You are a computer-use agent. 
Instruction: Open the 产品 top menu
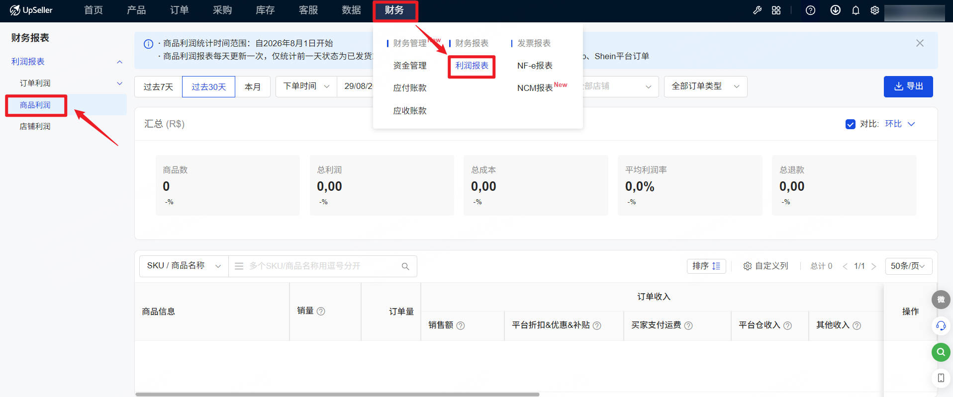click(x=136, y=10)
